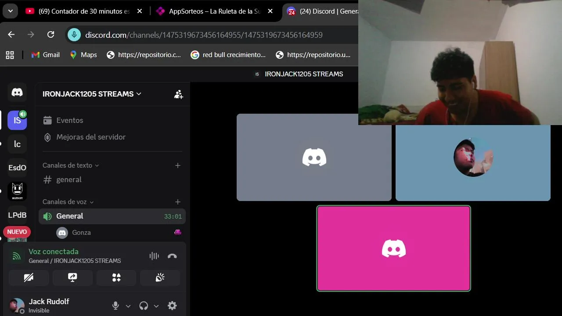The height and width of the screenshot is (316, 562).
Task: Reload the page
Action: (50, 35)
